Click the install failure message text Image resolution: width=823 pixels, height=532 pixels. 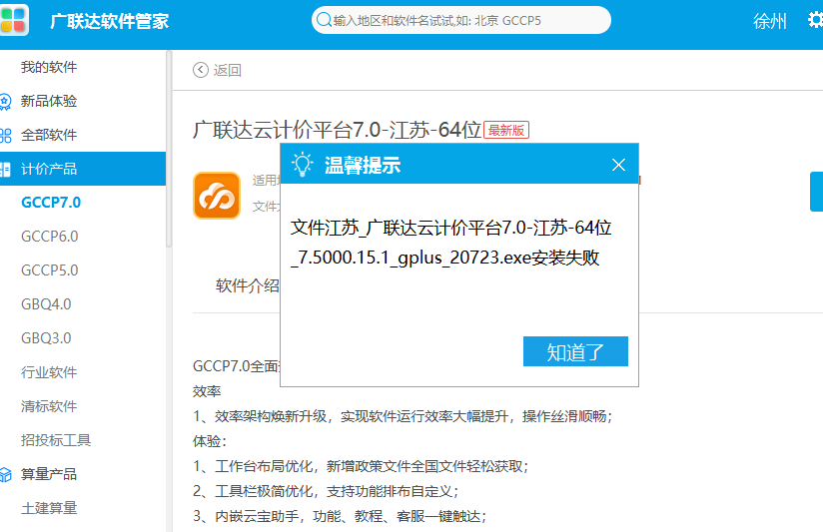[450, 243]
